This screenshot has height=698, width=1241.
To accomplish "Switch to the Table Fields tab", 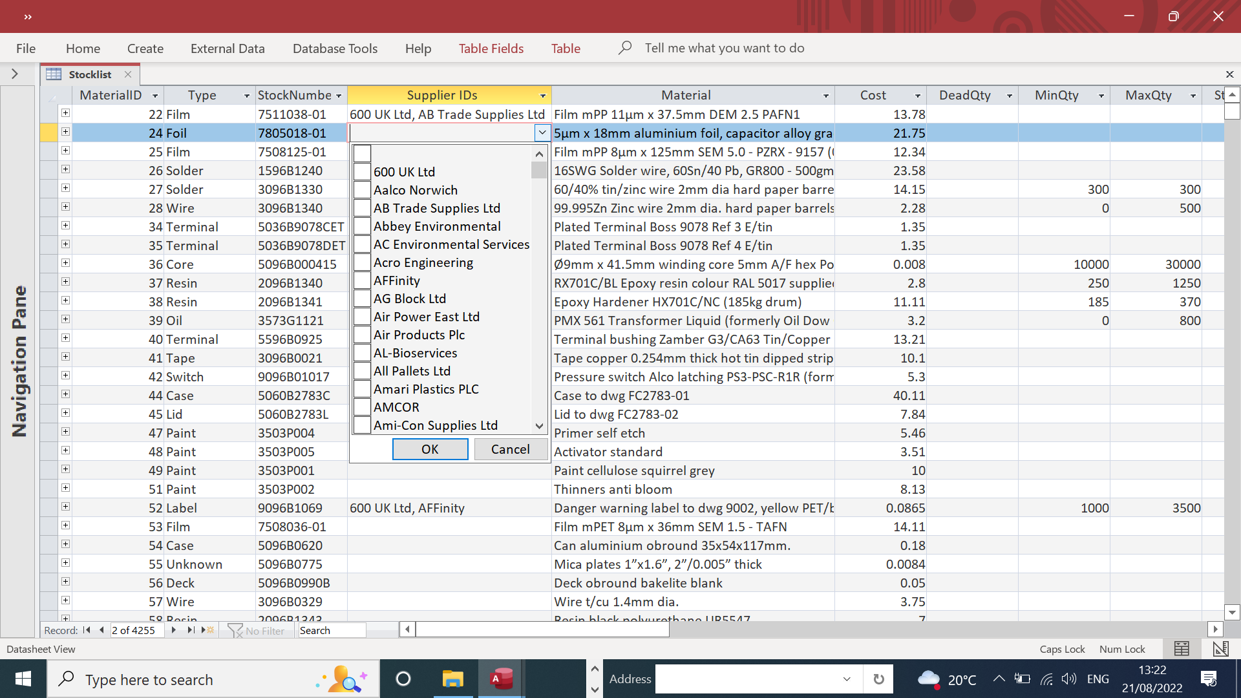I will pyautogui.click(x=491, y=48).
